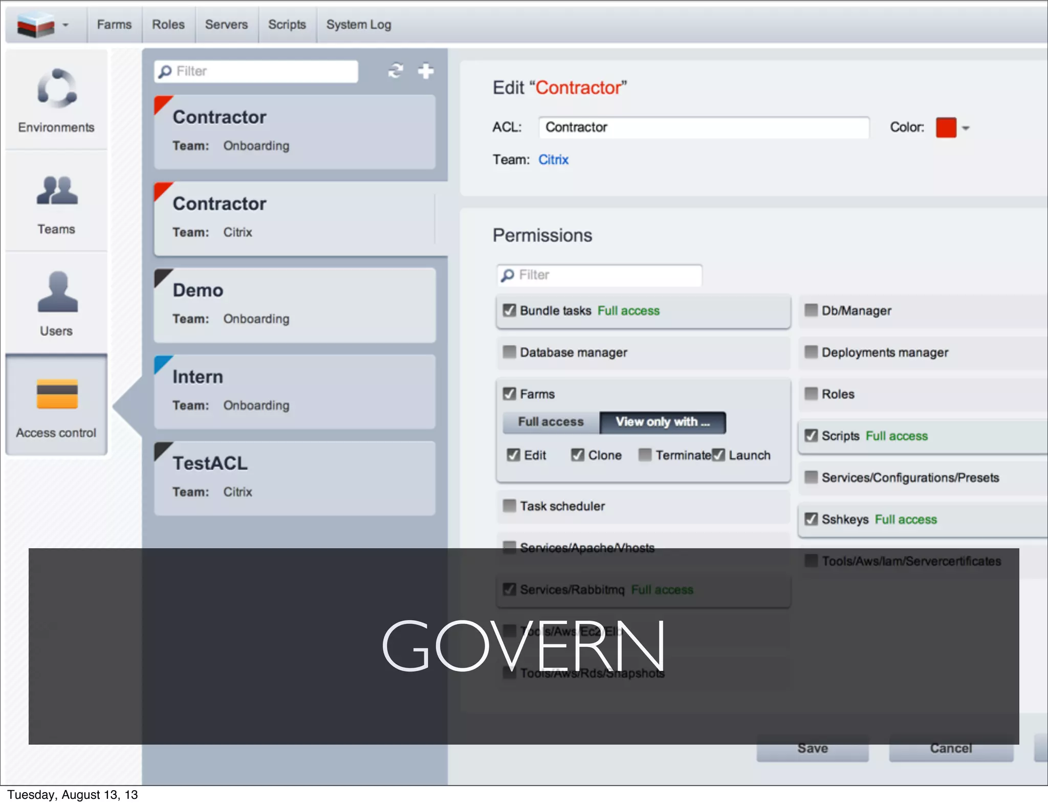Check Roles permission
Screen dimensions: 1048x806
pyautogui.click(x=811, y=393)
